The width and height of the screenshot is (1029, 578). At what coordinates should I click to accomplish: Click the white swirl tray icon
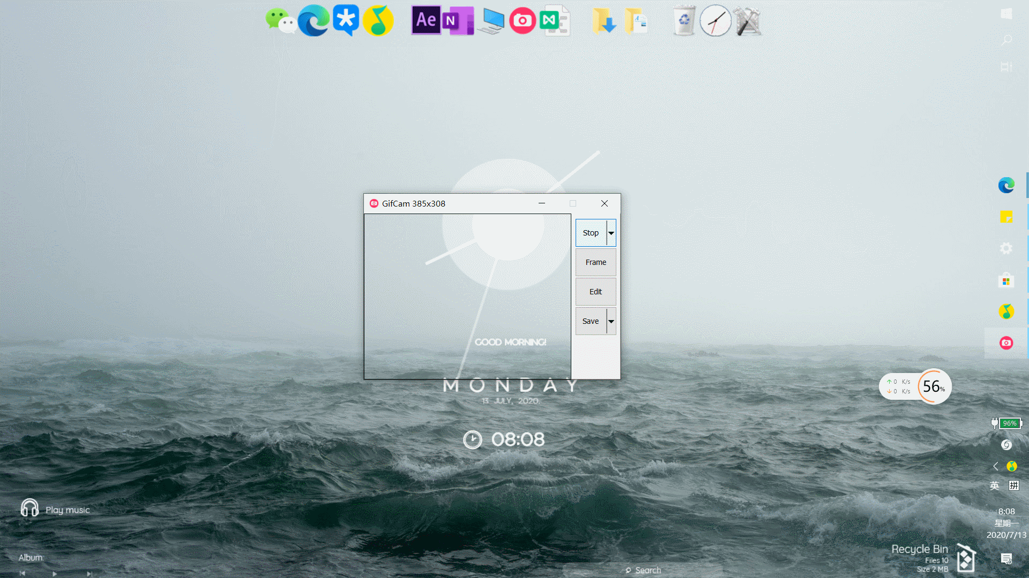pos(1006,445)
